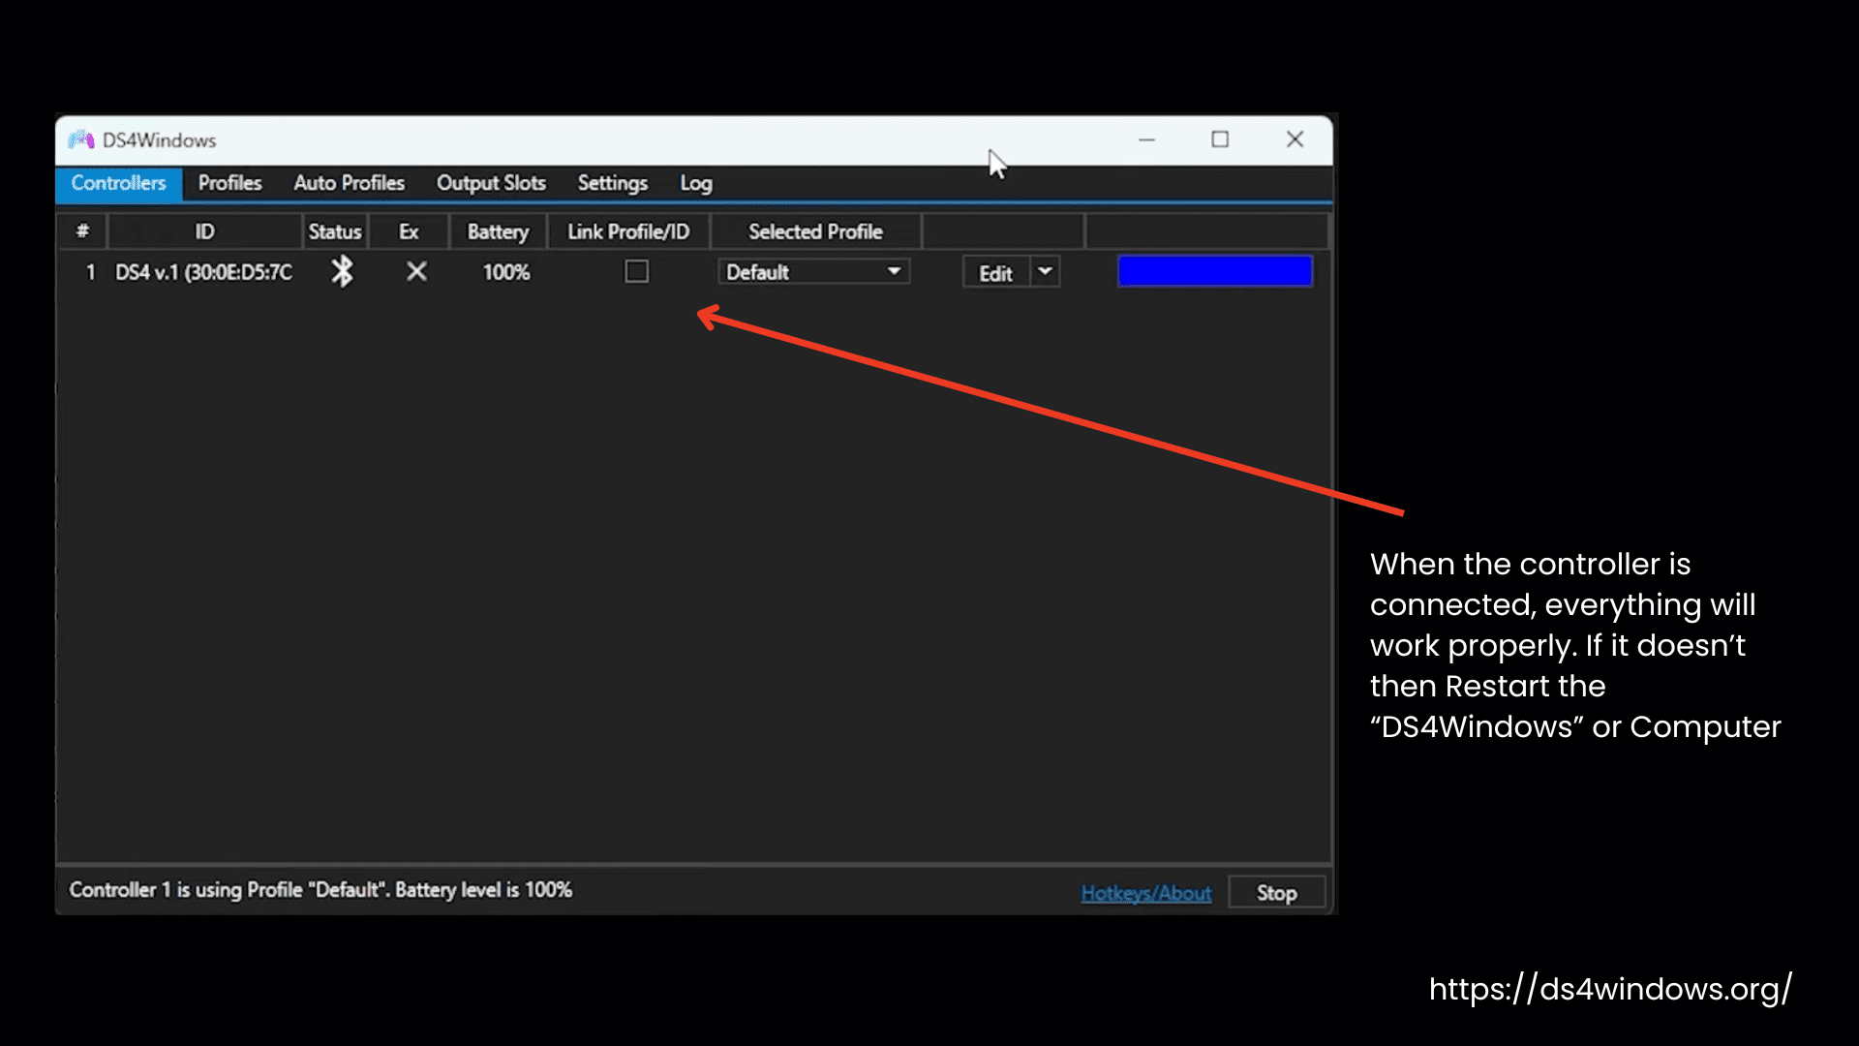The height and width of the screenshot is (1046, 1859).
Task: Maximize the DS4Windows window
Action: 1220,140
